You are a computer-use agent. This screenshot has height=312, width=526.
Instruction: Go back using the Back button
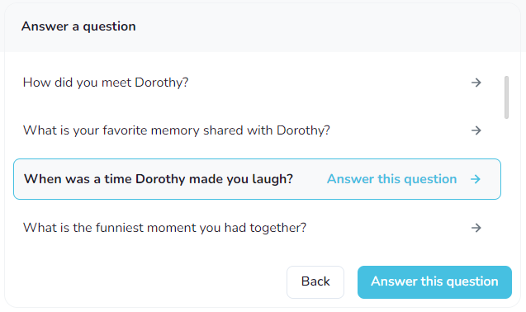[x=315, y=282]
